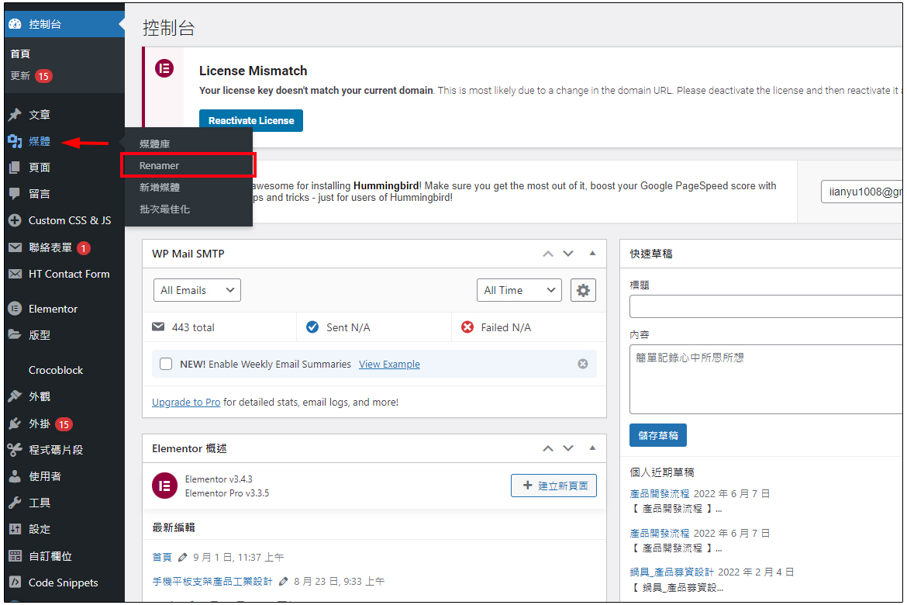Click the dashboard gauge icon in sidebar

pos(15,24)
